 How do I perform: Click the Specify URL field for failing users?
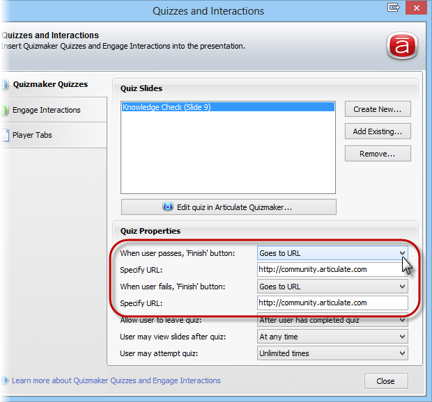[332, 303]
